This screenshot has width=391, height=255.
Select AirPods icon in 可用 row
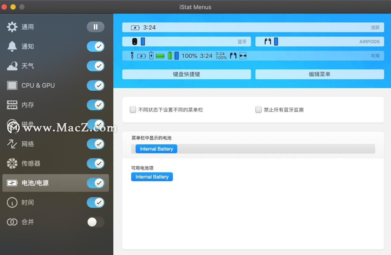(233, 56)
